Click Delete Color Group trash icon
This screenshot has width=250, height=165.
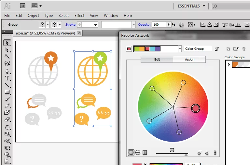click(244, 49)
